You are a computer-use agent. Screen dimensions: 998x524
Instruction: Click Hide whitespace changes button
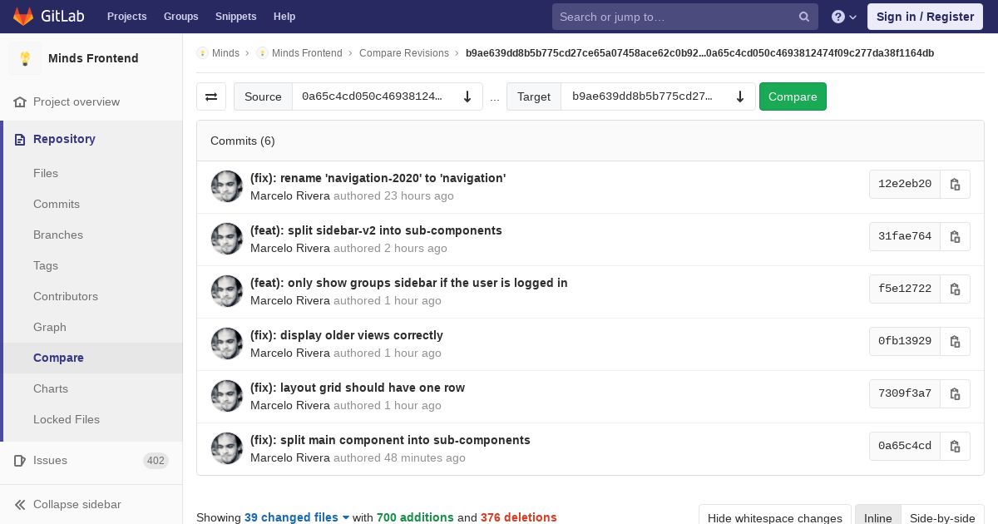775,517
